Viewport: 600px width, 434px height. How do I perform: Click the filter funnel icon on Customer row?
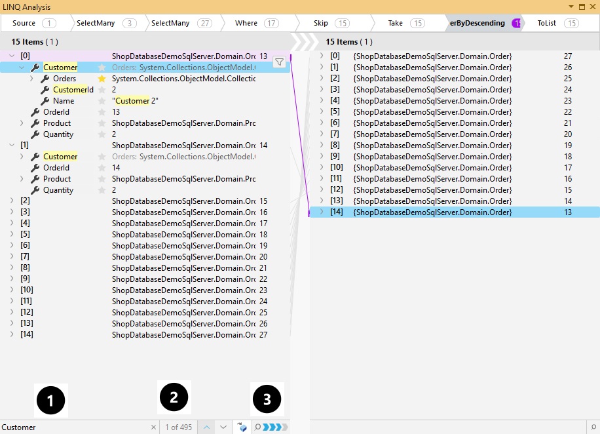click(279, 62)
